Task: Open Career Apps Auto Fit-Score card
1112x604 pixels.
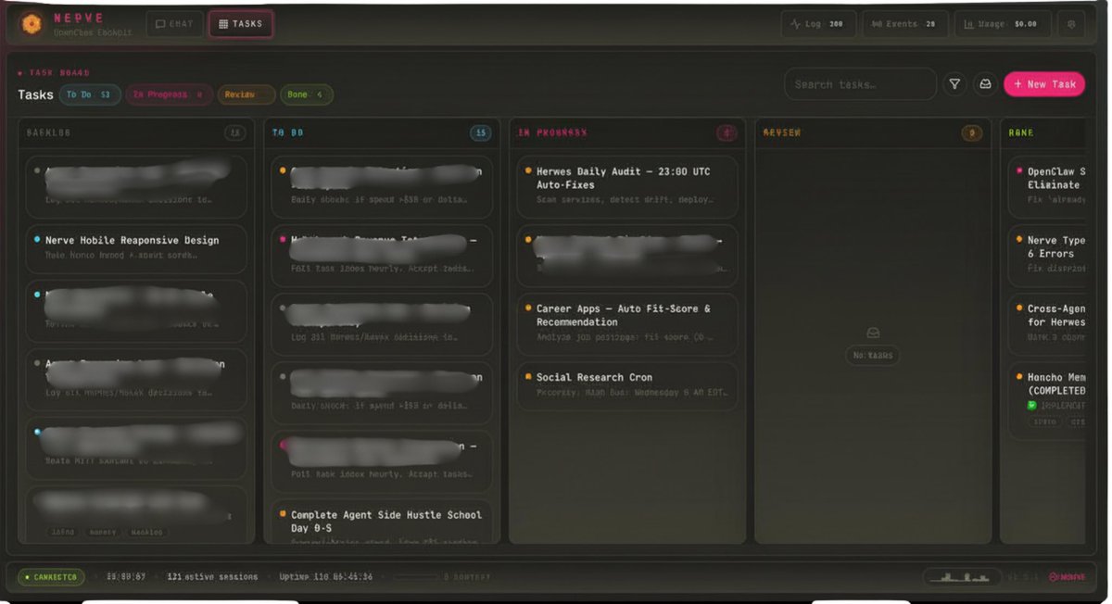Action: (x=627, y=324)
